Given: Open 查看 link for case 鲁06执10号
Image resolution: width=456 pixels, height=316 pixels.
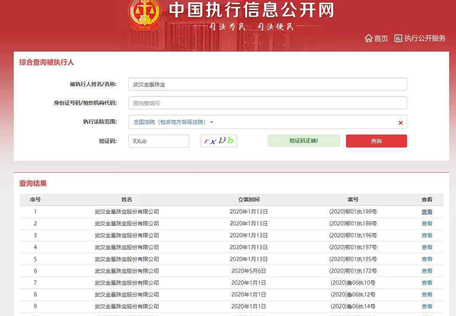Looking at the screenshot, I should coord(427,283).
